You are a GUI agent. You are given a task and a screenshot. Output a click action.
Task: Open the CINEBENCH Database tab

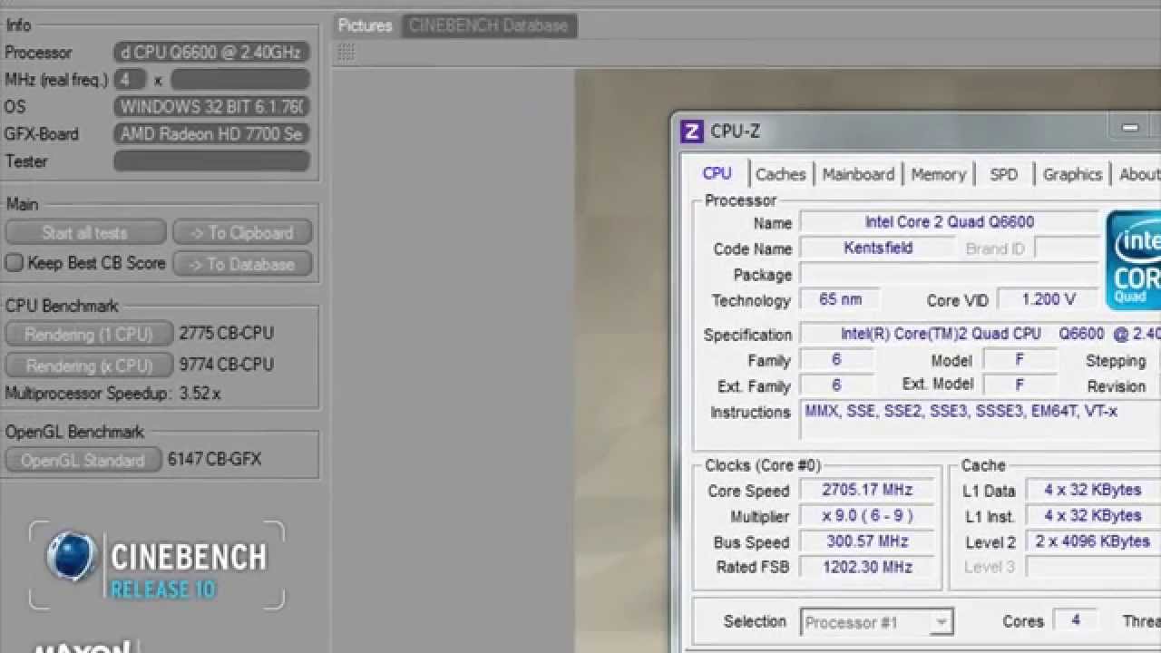(488, 25)
